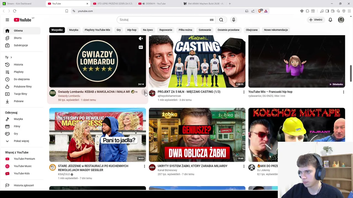Unmute the Gwiazdy Lombardu preview video
The image size is (353, 198).
point(141,39)
